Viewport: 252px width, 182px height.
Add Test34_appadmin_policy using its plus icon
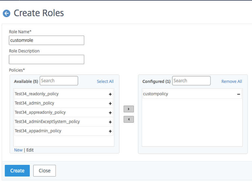tap(110, 131)
